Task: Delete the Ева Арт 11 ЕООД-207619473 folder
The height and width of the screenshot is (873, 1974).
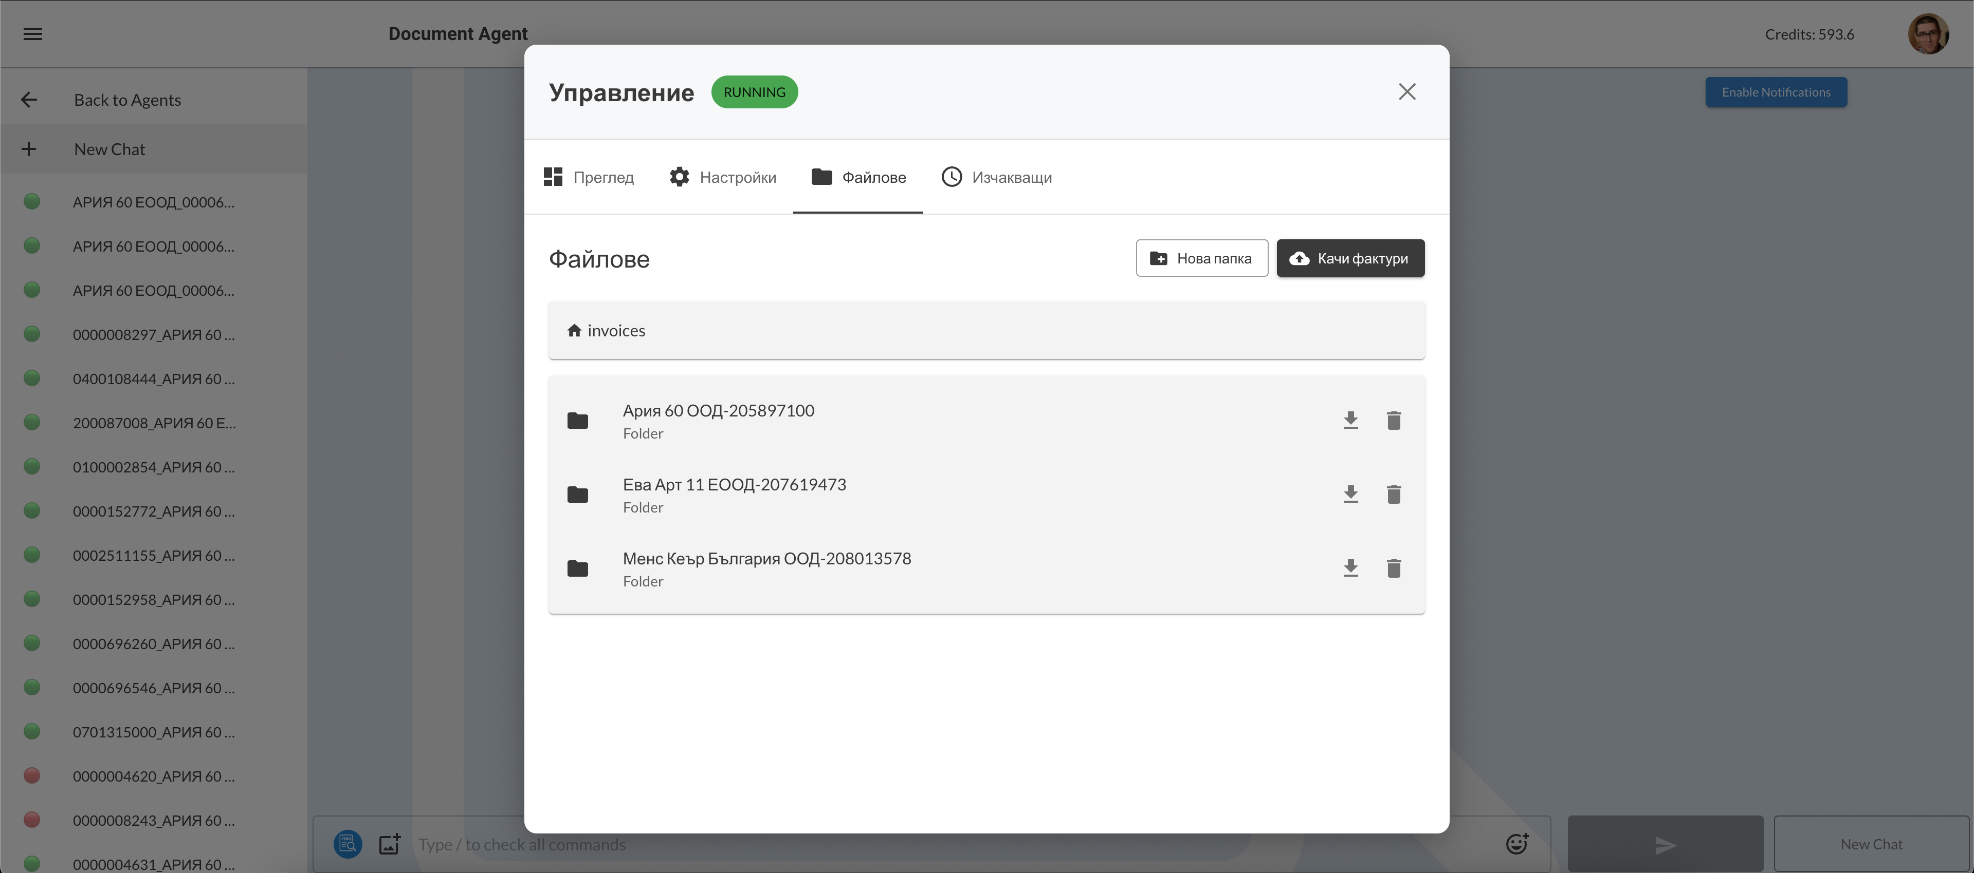Action: tap(1393, 495)
